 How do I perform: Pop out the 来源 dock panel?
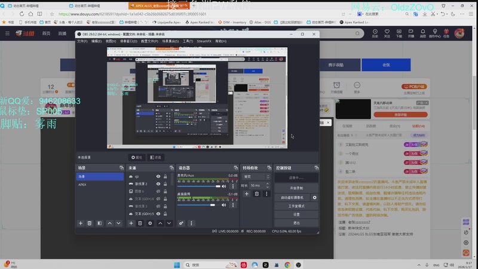171,168
